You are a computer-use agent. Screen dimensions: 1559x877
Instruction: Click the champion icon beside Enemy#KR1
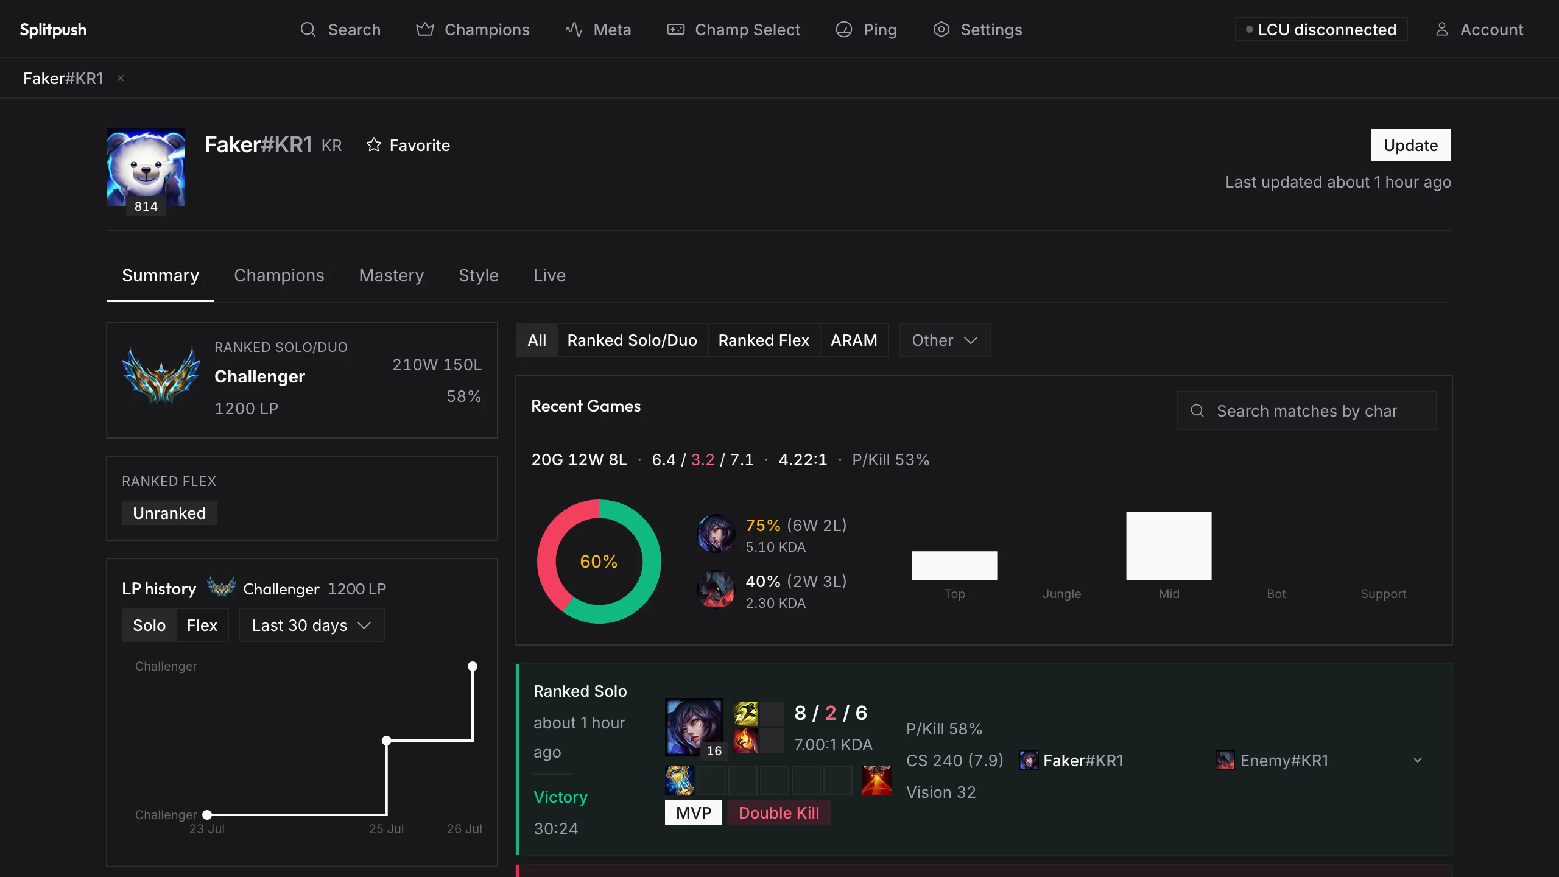click(x=1225, y=760)
